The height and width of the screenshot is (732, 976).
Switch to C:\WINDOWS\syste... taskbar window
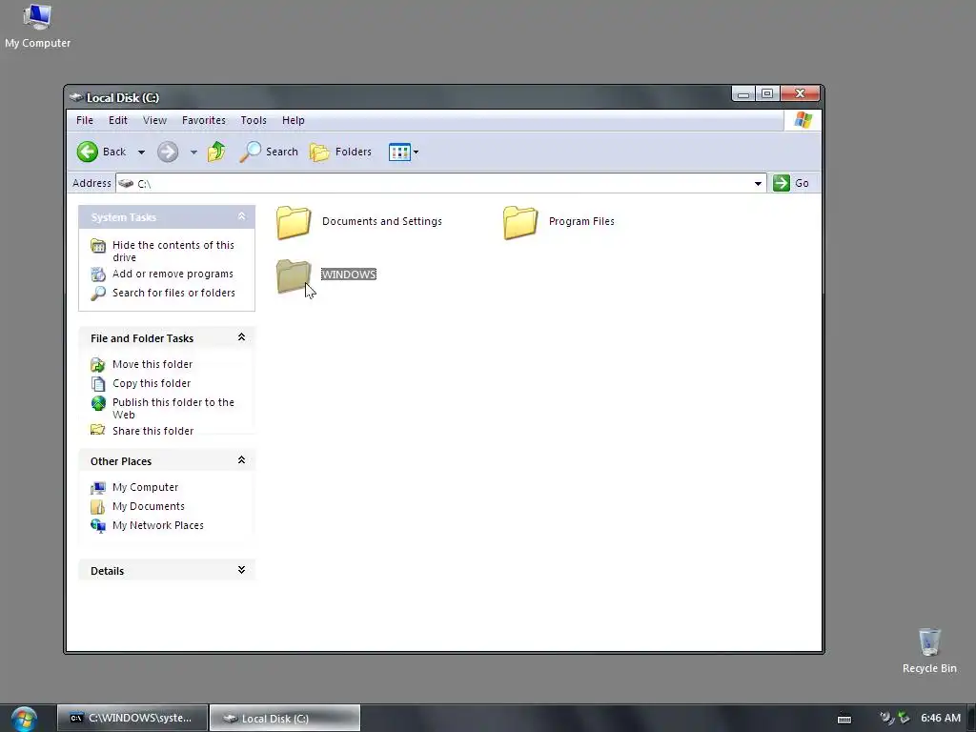click(x=132, y=718)
